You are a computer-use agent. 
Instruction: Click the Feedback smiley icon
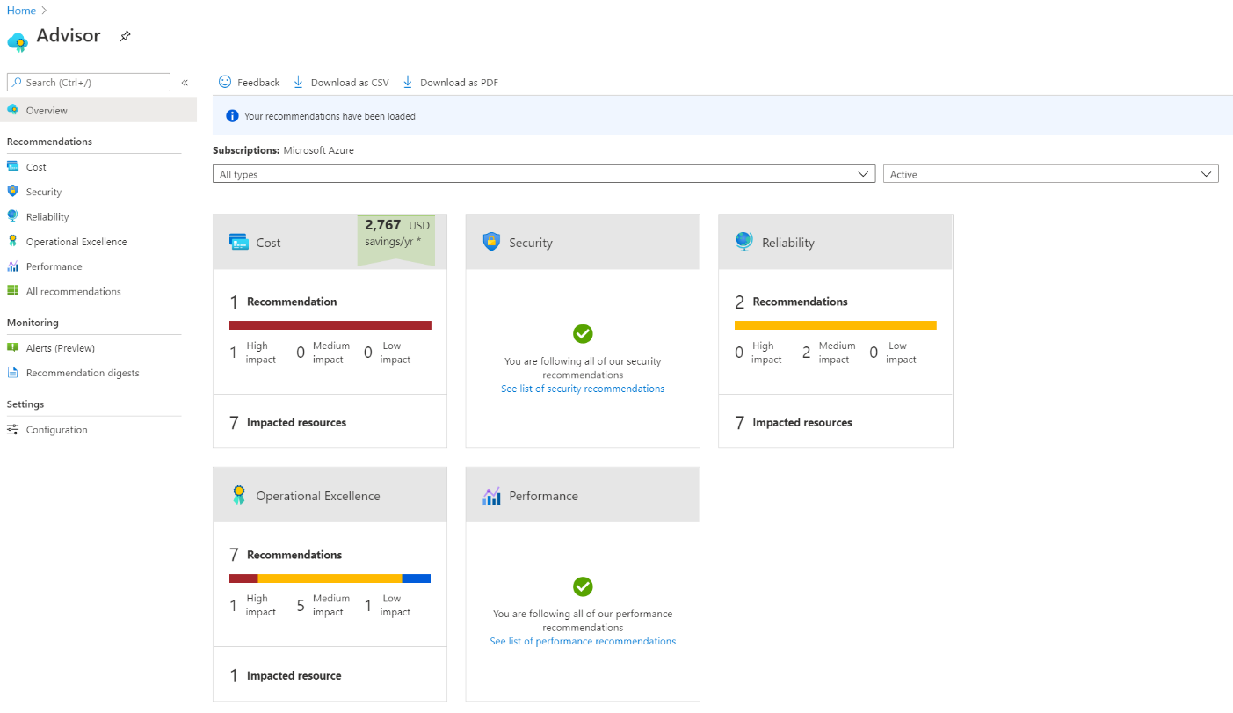[x=225, y=82]
